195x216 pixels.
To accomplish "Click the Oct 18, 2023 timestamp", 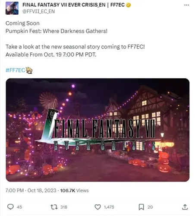I will 42,191.
